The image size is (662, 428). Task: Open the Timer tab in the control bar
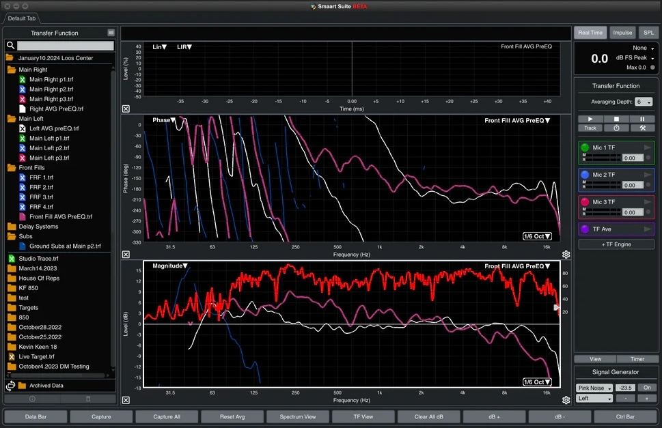coord(637,359)
